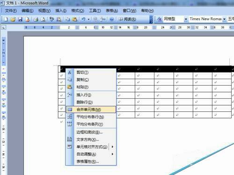
Task: Click the Print toolbar icon
Action: click(x=36, y=19)
